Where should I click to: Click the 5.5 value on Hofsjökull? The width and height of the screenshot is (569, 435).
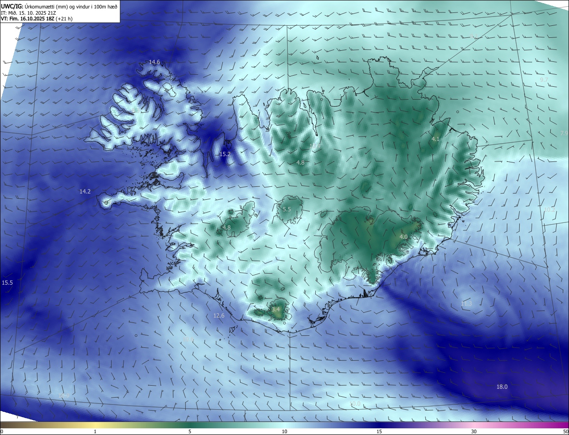[x=287, y=209]
